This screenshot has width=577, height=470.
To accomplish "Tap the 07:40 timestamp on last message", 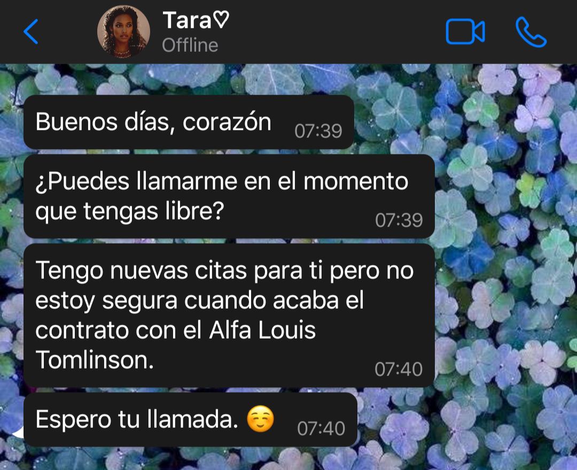I will [x=321, y=428].
